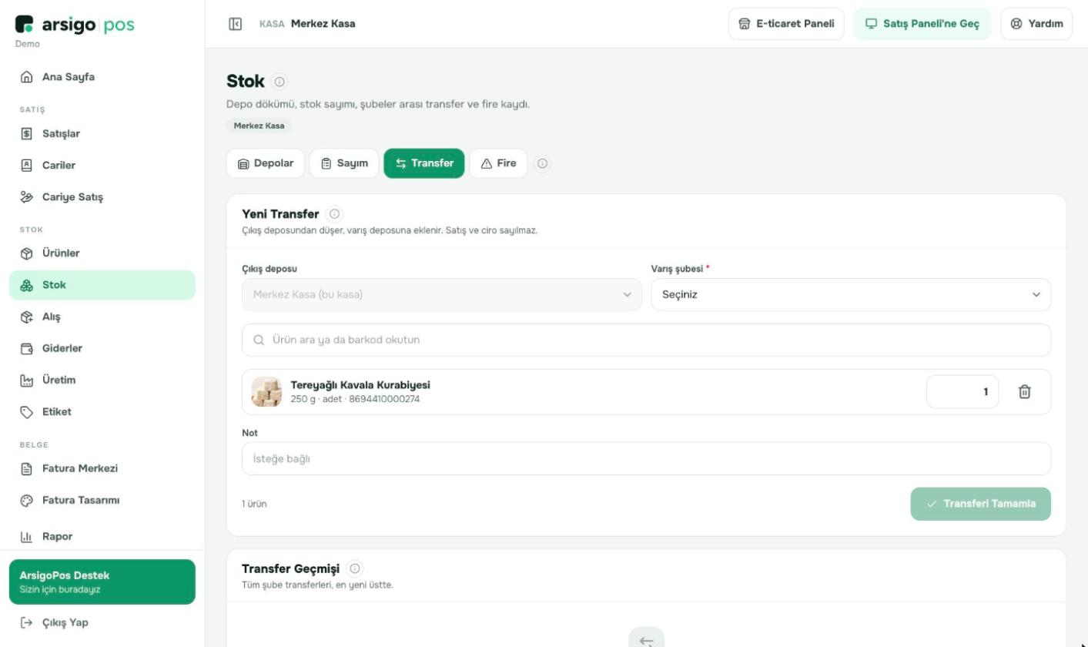
Task: Open Cariye Satış page
Action: (x=102, y=197)
